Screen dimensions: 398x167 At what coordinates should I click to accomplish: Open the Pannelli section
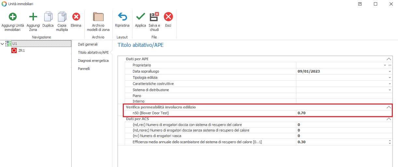coord(84,69)
